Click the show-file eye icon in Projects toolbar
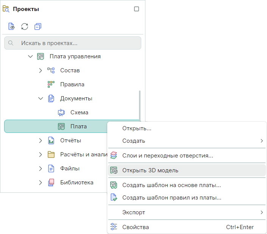This screenshot has width=267, height=234. [x=12, y=27]
